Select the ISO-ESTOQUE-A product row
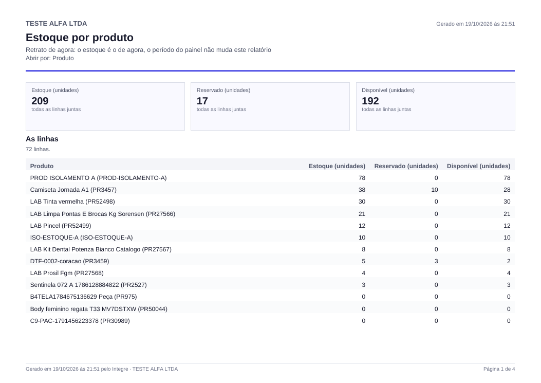 270,238
